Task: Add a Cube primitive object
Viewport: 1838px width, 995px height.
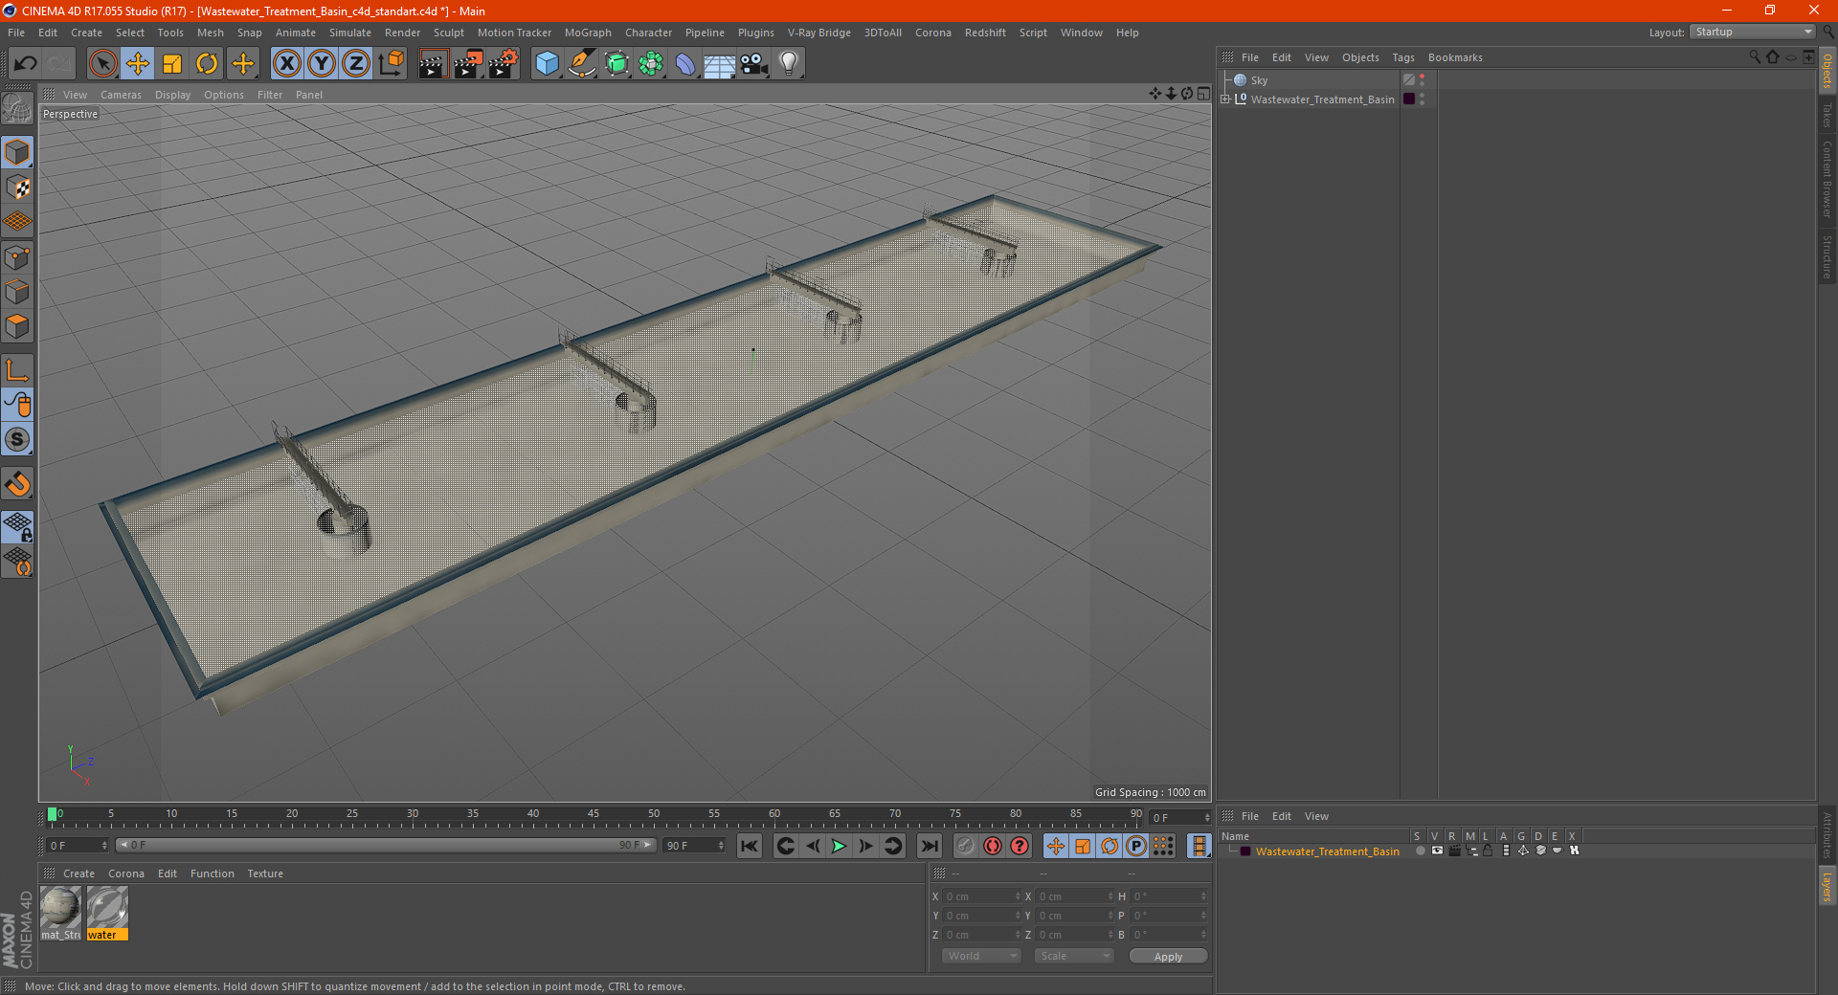Action: (547, 64)
